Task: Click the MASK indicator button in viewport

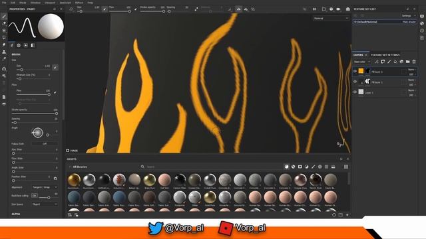Action: [72, 151]
